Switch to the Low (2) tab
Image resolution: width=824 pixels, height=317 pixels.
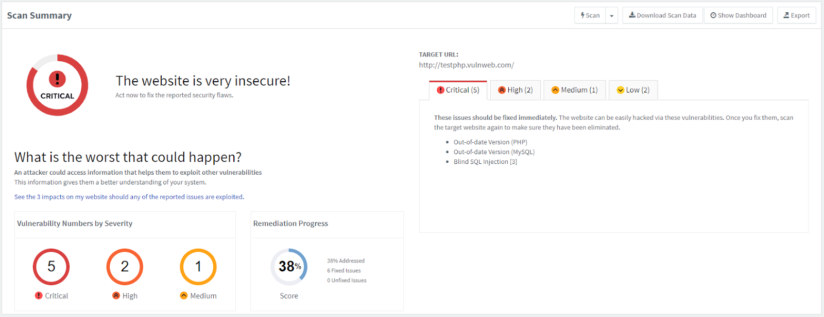(633, 90)
